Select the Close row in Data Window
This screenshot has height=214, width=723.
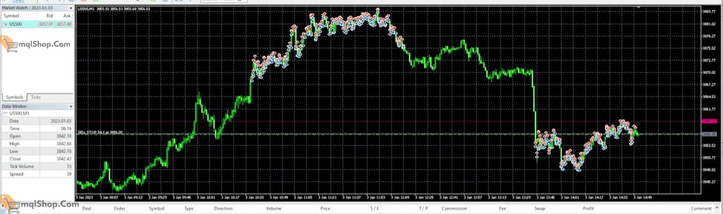click(37, 159)
